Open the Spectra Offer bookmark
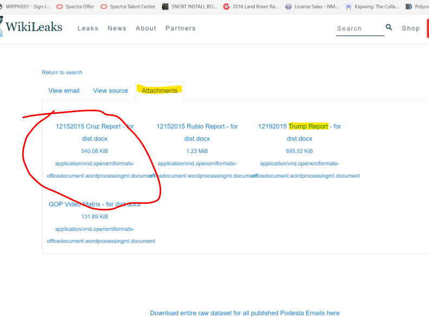 [75, 7]
